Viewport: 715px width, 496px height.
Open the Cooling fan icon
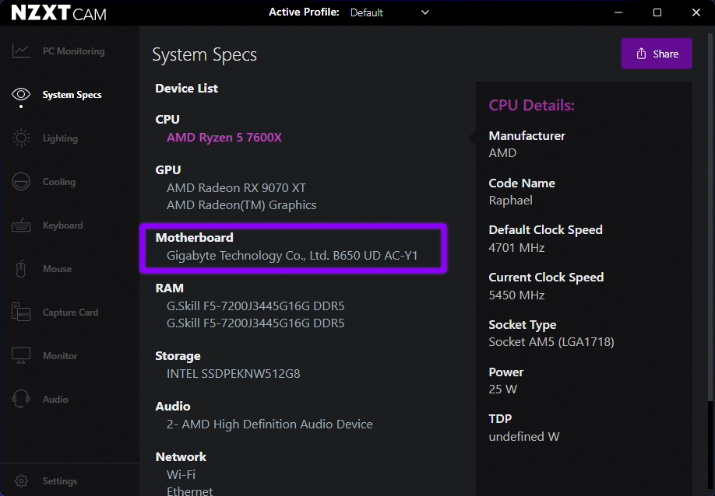21,181
